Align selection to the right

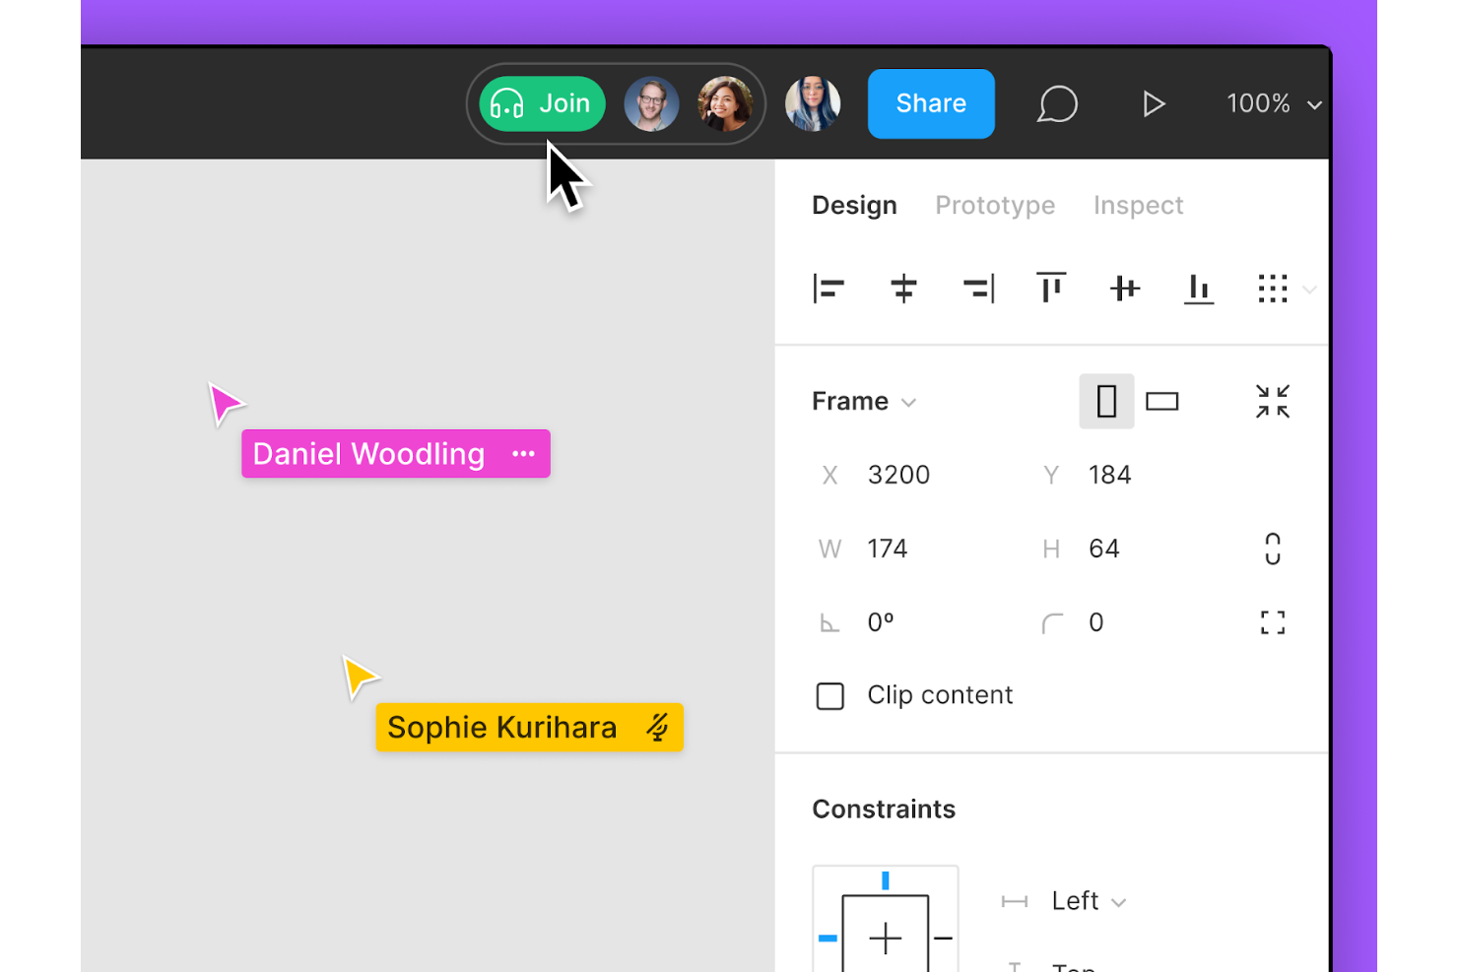(x=978, y=289)
